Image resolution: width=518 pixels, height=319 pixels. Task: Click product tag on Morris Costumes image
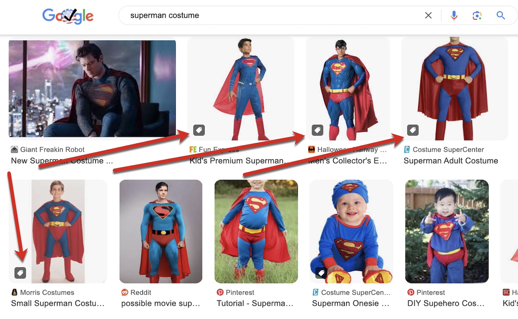20,273
